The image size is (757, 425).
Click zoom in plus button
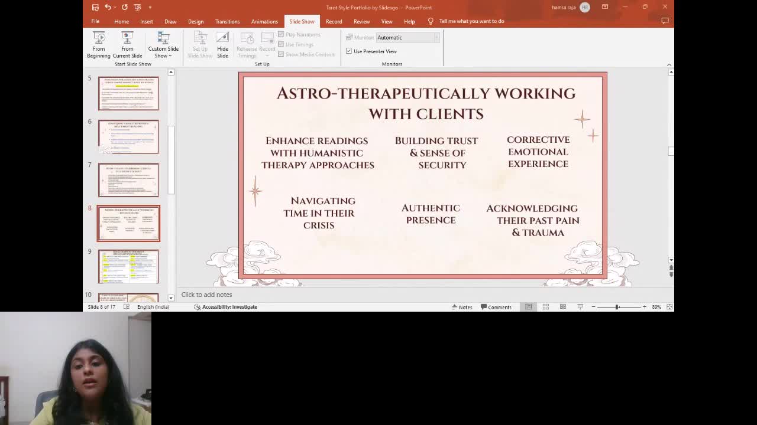click(644, 307)
